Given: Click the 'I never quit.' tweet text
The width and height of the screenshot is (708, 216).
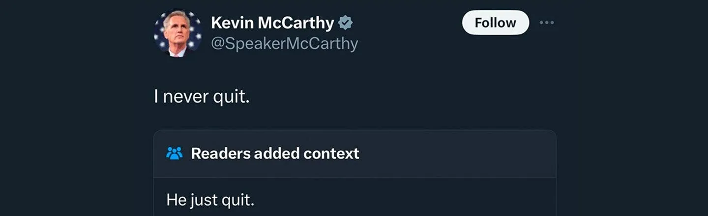Looking at the screenshot, I should tap(202, 96).
